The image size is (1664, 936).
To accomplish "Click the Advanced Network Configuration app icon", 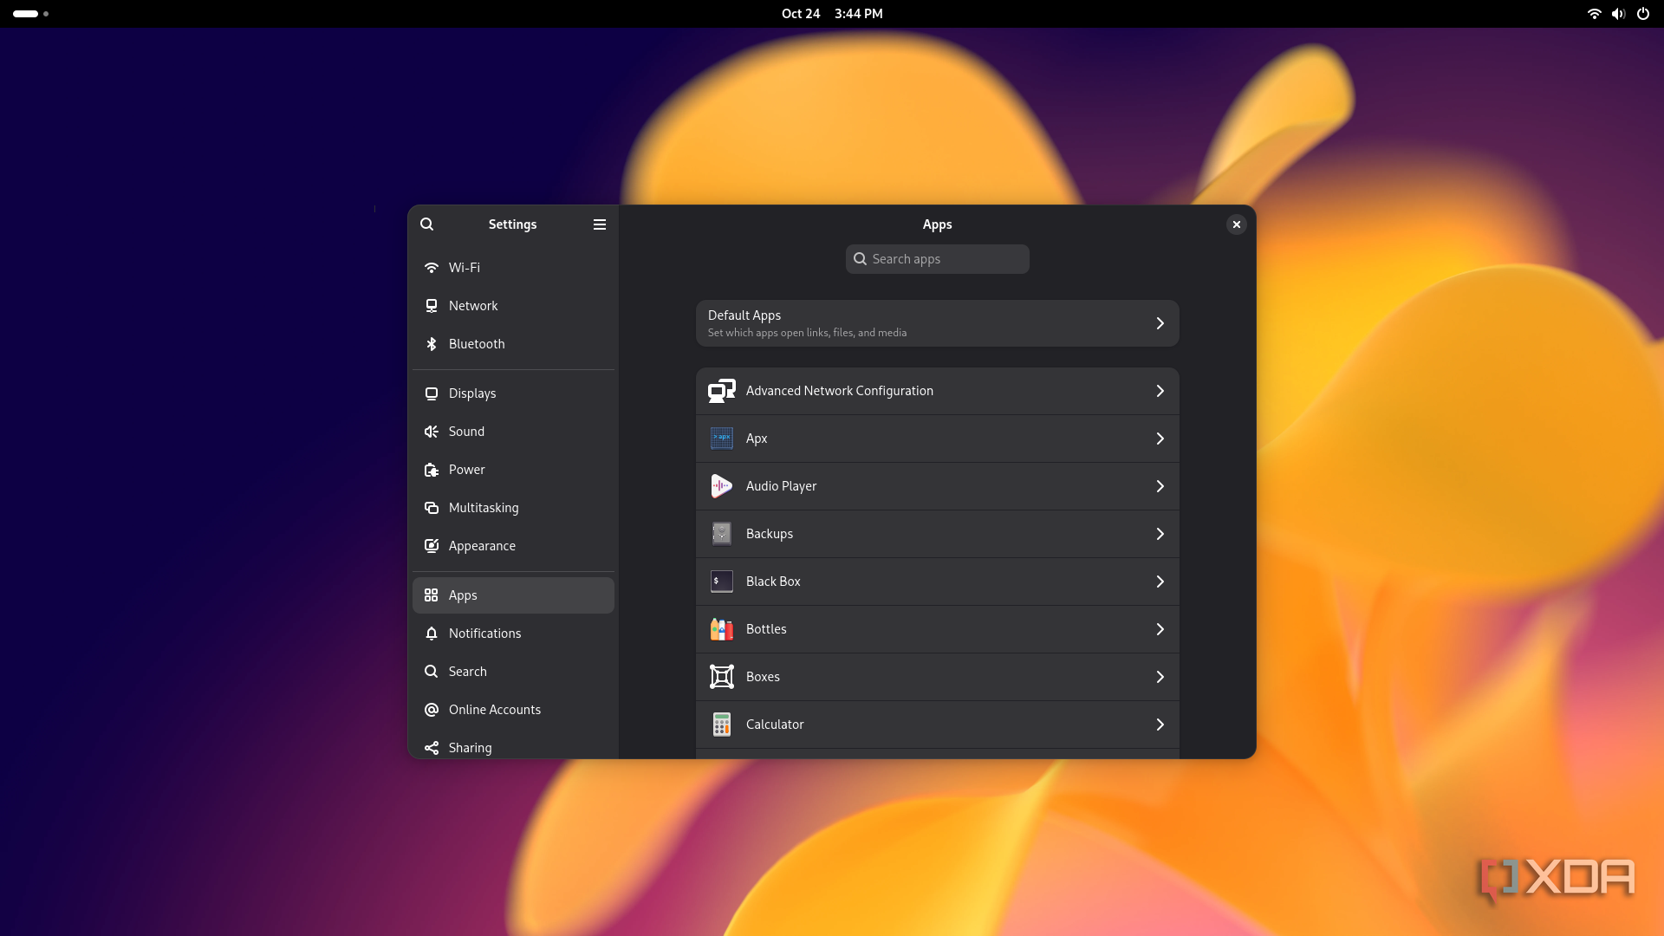I will pyautogui.click(x=722, y=391).
